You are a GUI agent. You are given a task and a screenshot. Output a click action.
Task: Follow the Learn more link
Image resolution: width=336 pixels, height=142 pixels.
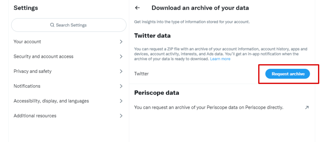pyautogui.click(x=220, y=59)
